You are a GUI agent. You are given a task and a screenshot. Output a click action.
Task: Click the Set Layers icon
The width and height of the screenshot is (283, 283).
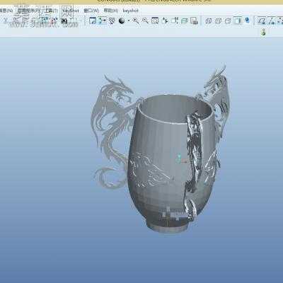(184, 21)
